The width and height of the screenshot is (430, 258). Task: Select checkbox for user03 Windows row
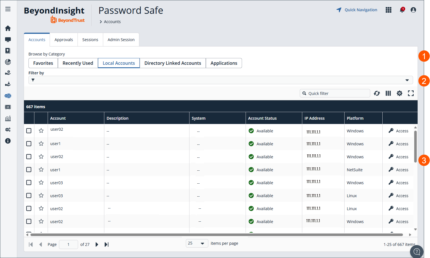(x=29, y=183)
